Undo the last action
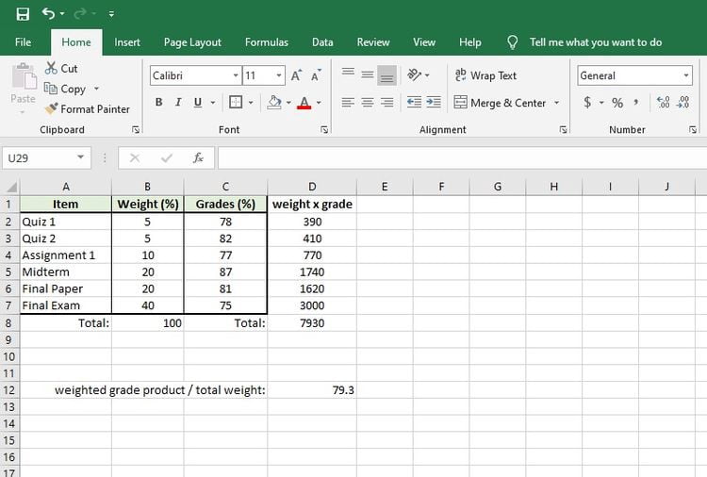 [x=48, y=13]
